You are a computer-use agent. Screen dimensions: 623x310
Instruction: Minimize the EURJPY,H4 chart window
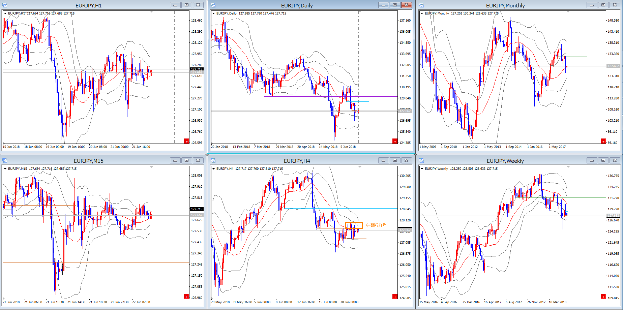coord(383,160)
